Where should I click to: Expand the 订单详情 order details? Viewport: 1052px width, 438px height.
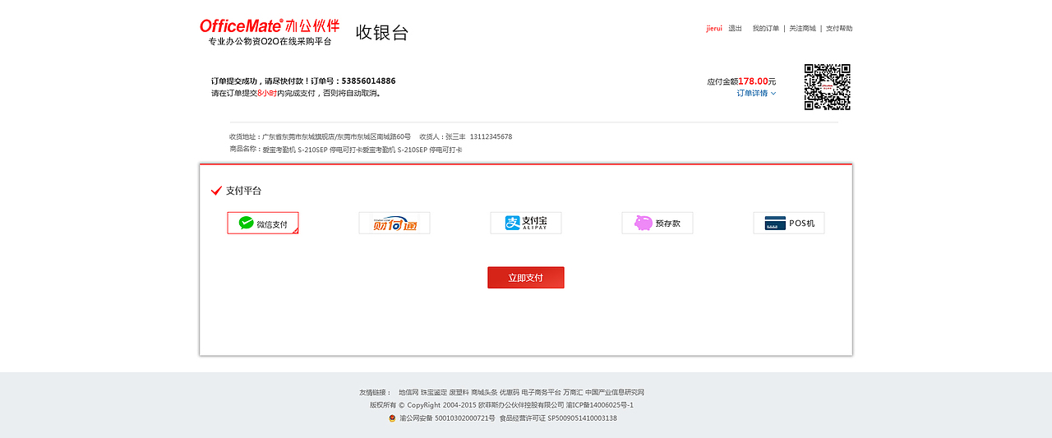click(x=756, y=93)
